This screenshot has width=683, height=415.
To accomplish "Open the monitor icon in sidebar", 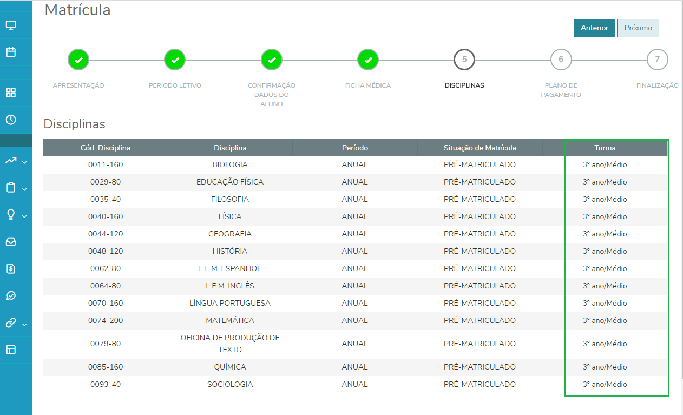I will point(11,25).
